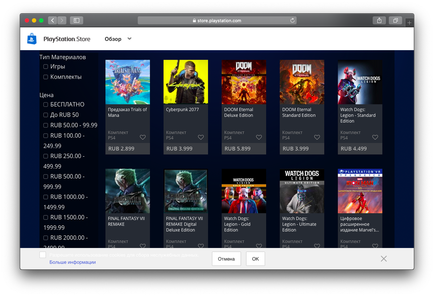Select RUB 500.00 - 999.99 price filter
The height and width of the screenshot is (296, 434).
(46, 177)
